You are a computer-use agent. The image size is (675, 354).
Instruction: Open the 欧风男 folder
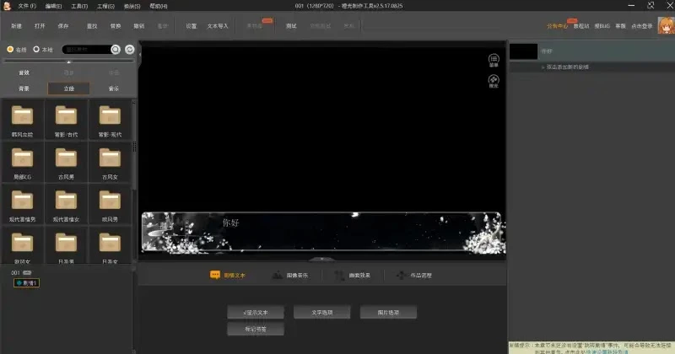point(110,205)
